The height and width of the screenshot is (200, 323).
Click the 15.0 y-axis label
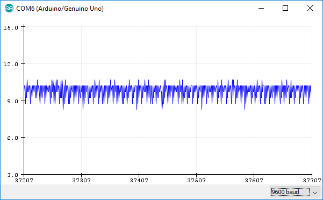point(11,27)
